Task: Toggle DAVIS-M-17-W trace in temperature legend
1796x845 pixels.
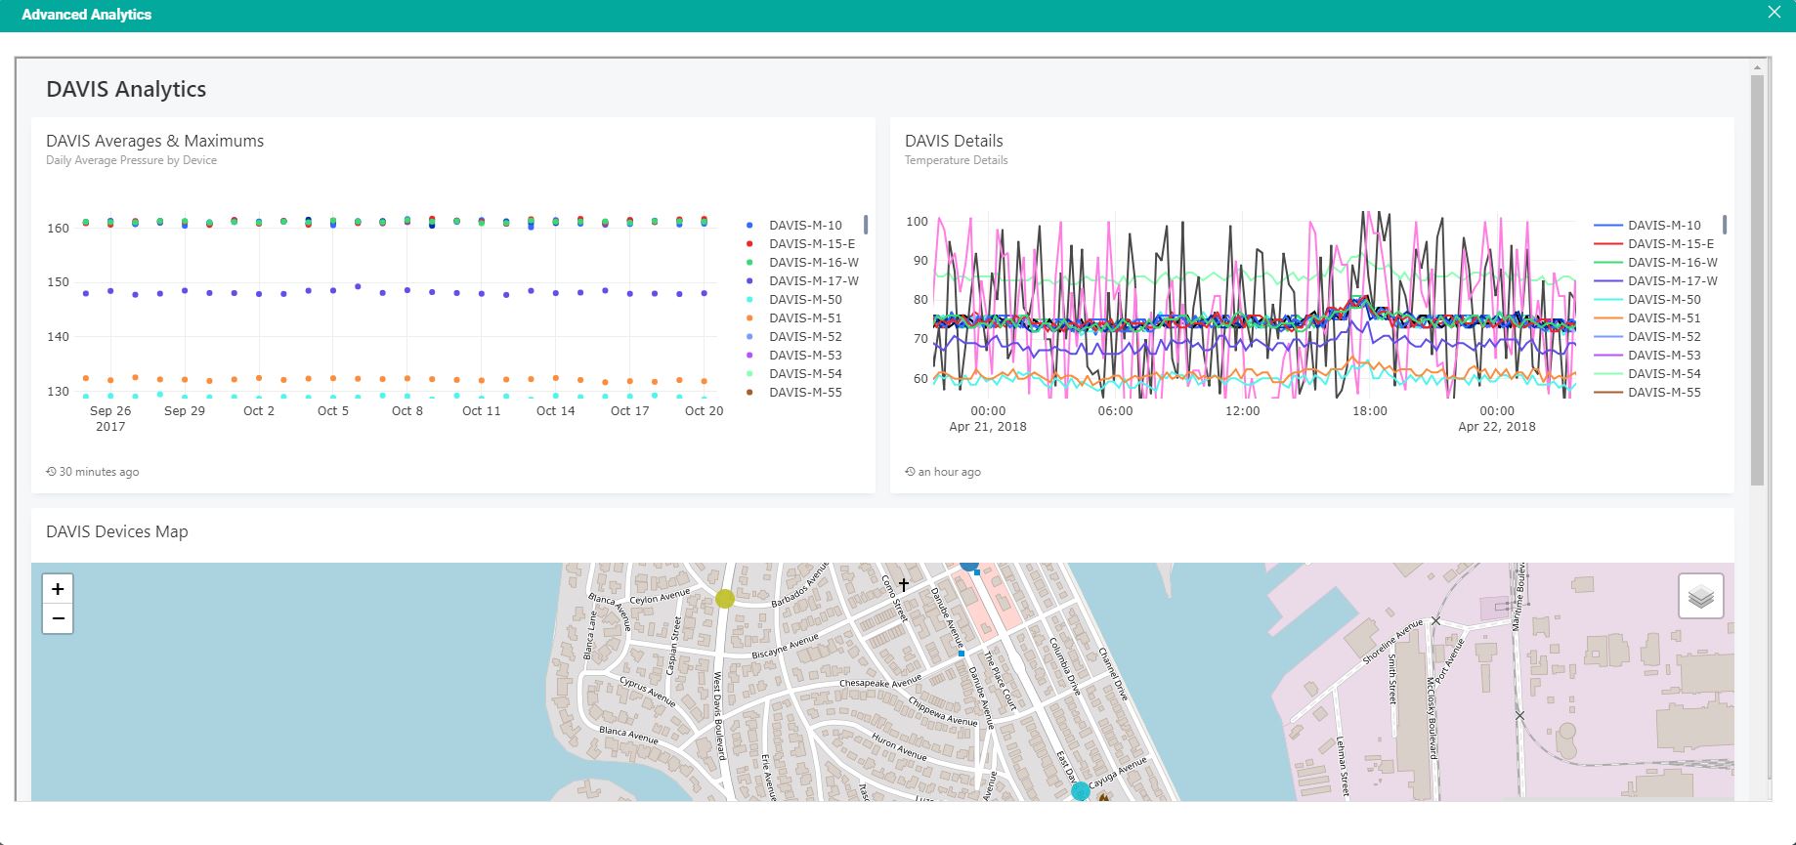Action: tap(1671, 281)
